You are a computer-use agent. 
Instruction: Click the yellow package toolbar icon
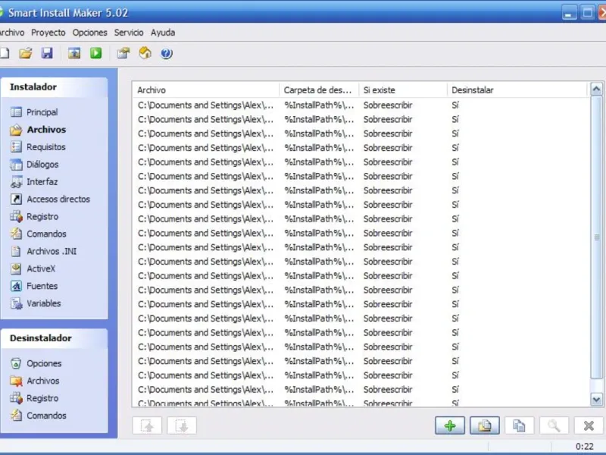click(145, 53)
